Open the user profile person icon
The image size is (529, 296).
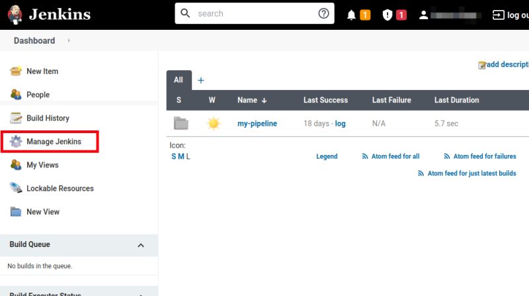tap(423, 15)
